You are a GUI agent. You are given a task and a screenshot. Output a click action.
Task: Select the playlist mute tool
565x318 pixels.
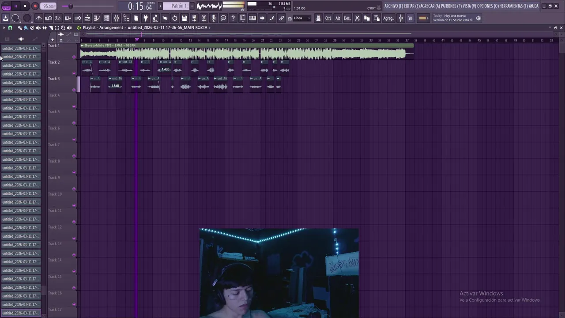click(x=38, y=28)
